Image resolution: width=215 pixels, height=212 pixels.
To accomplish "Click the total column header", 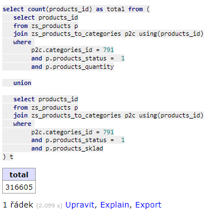I will click(19, 175).
